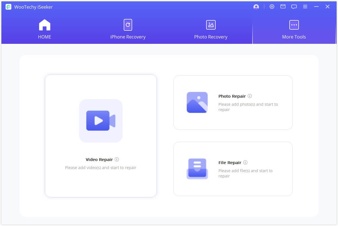Switch to the iPhone Recovery tab

[128, 29]
